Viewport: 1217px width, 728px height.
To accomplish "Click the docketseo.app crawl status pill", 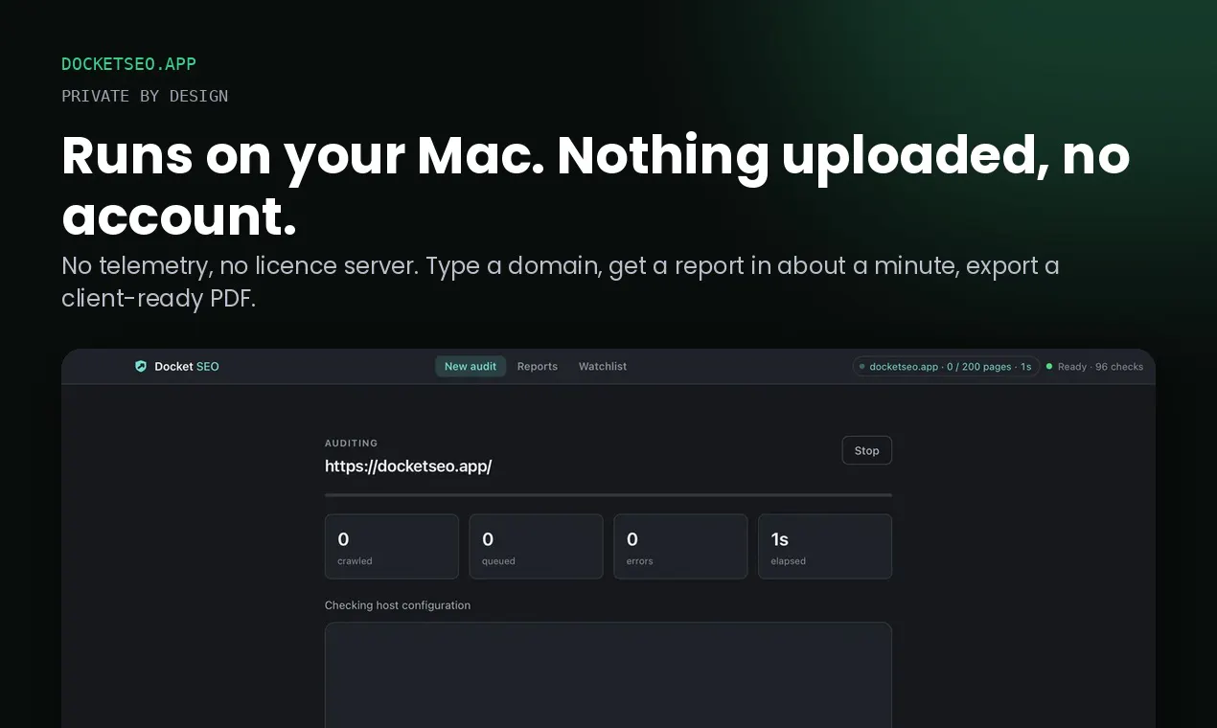I will pyautogui.click(x=946, y=366).
